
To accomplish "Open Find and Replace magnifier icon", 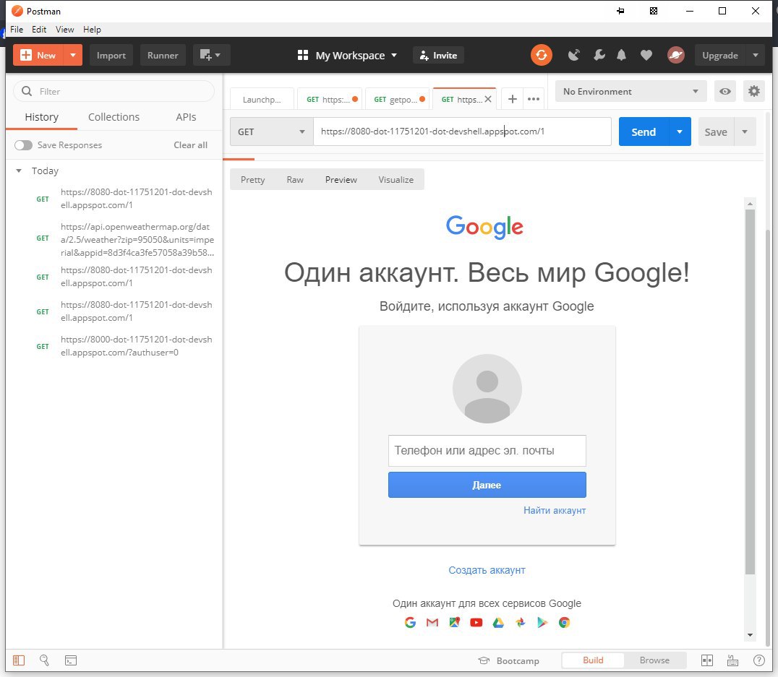I will click(x=44, y=660).
